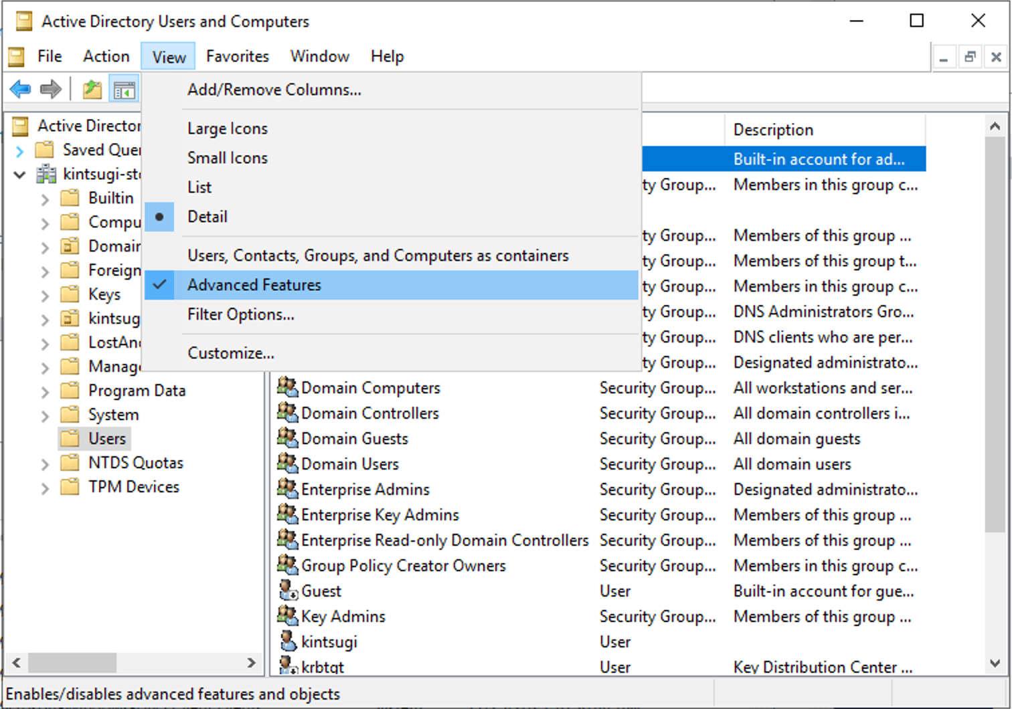
Task: Expand the System container
Action: (x=45, y=416)
